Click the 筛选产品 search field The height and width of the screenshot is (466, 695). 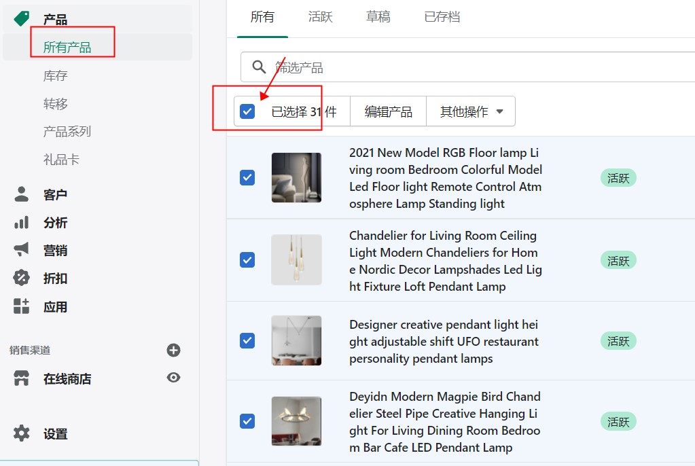pyautogui.click(x=467, y=67)
